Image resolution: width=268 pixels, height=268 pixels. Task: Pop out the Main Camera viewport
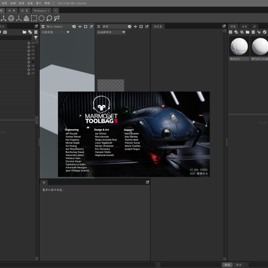coord(92,26)
